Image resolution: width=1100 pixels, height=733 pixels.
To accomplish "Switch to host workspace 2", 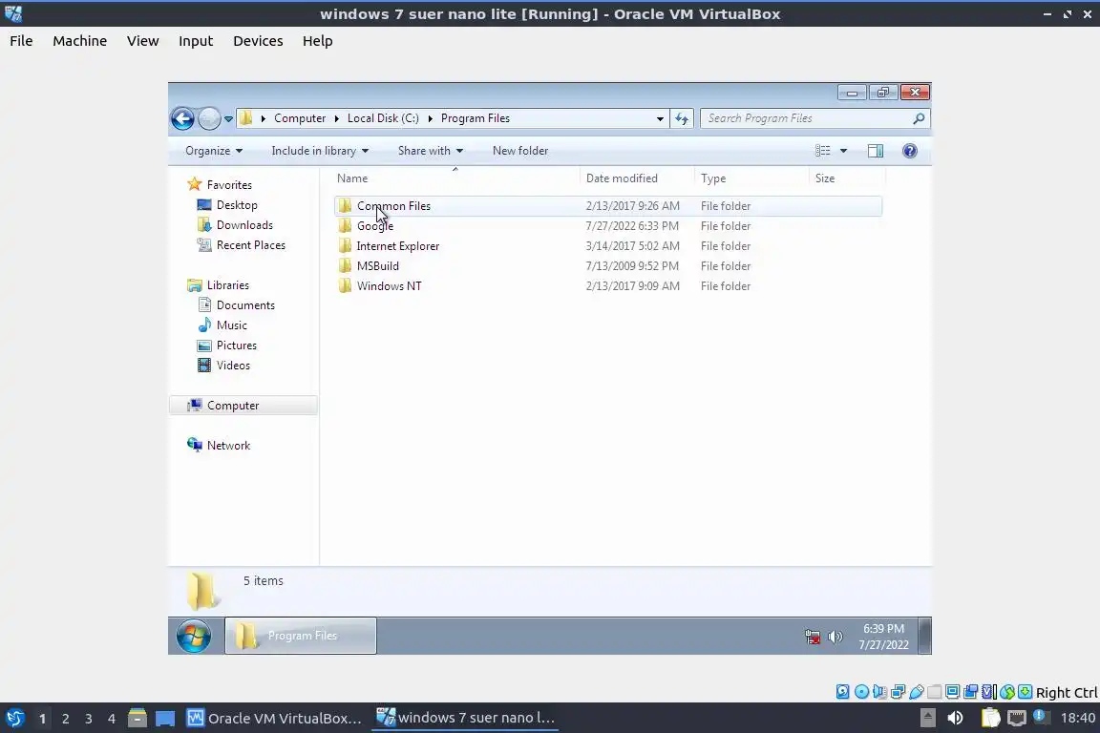I will point(65,719).
